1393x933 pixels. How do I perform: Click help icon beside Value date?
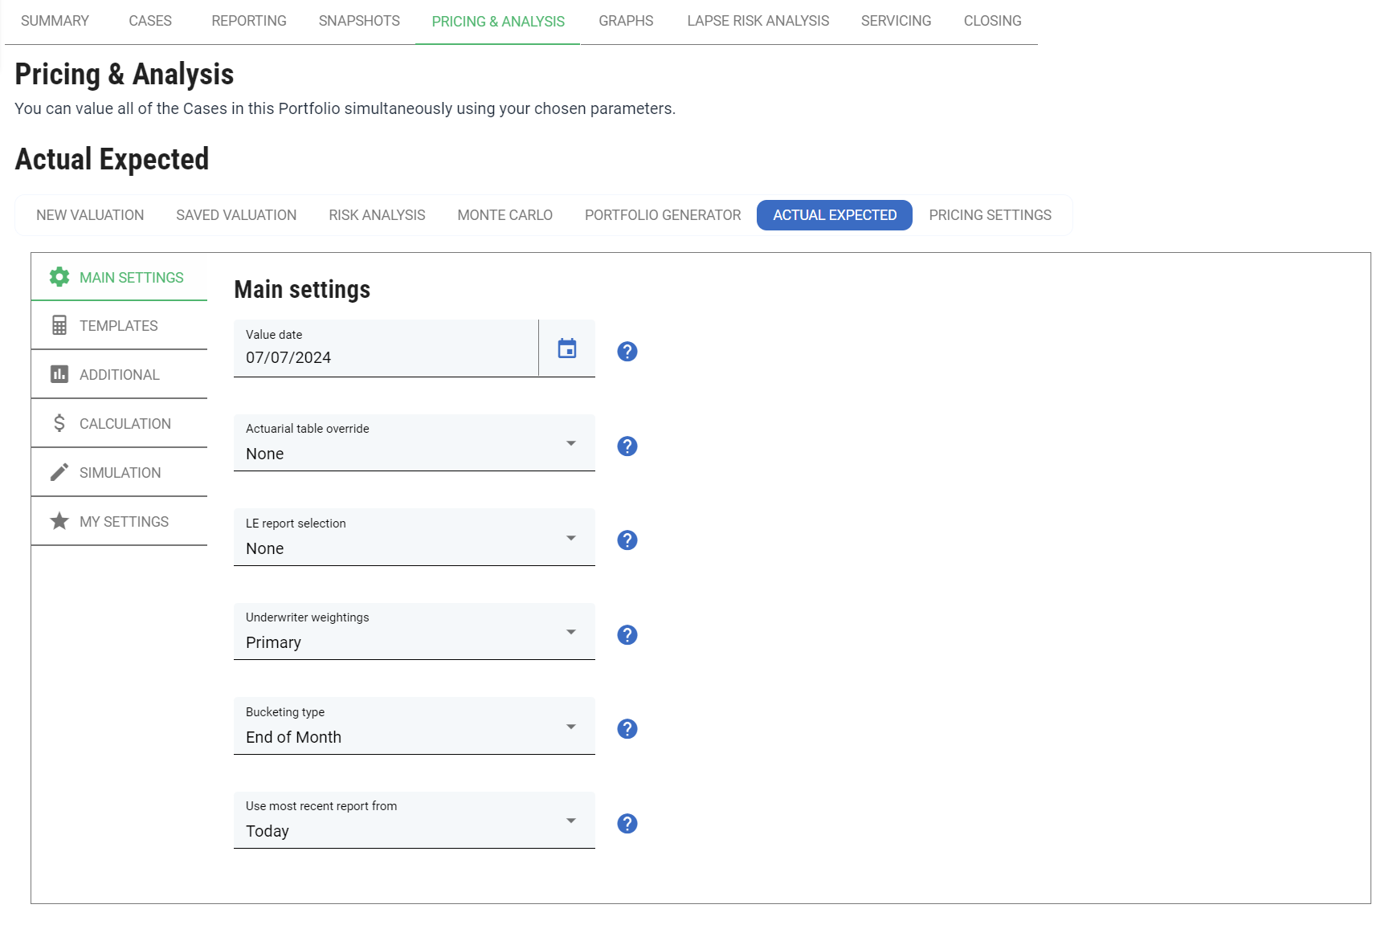[x=627, y=352]
